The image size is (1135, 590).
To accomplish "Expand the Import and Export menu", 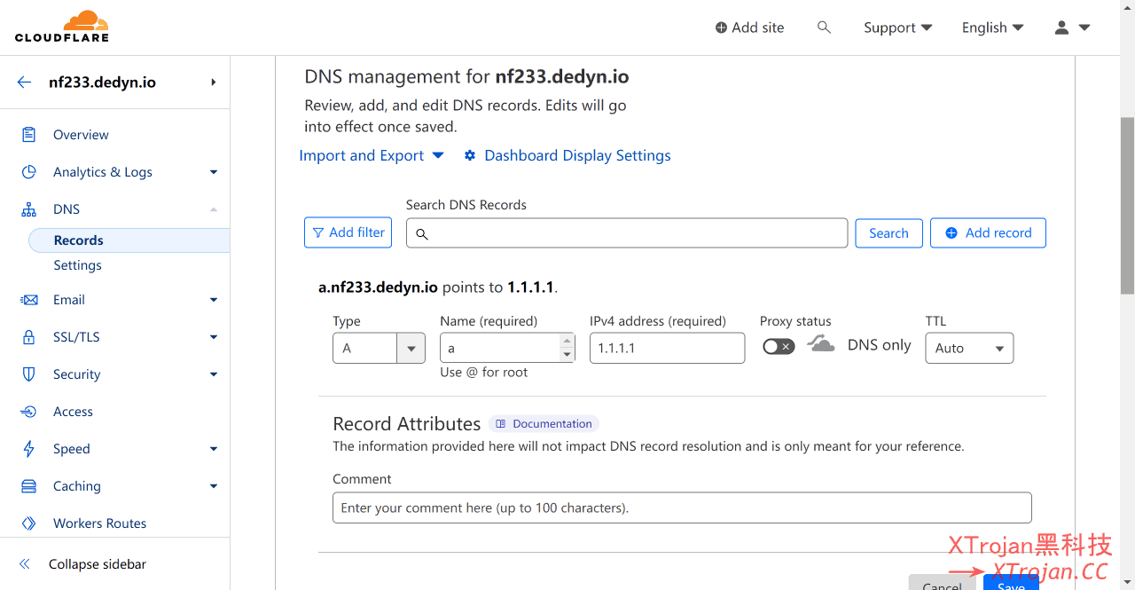I will 372,155.
